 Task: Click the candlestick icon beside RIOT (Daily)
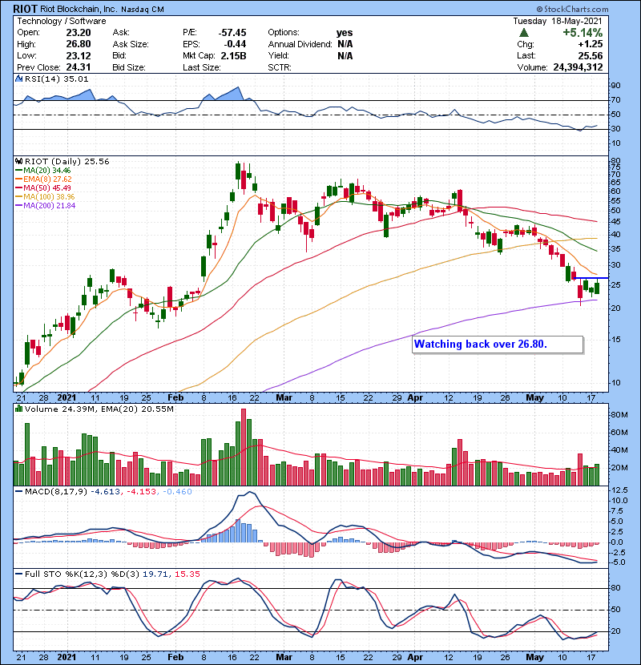18,162
